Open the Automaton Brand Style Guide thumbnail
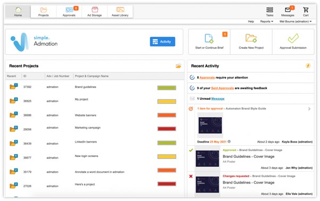This screenshot has width=320, height=201. click(210, 125)
